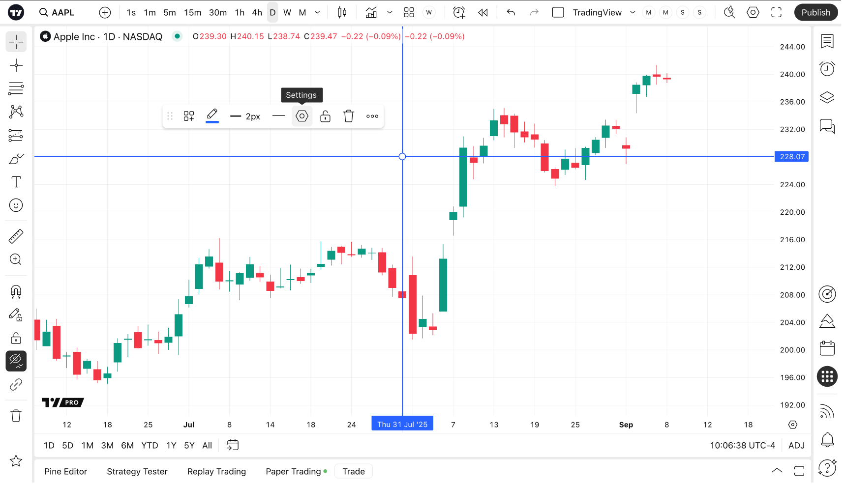844x484 pixels.
Task: Select the Text annotation tool
Action: pyautogui.click(x=16, y=182)
